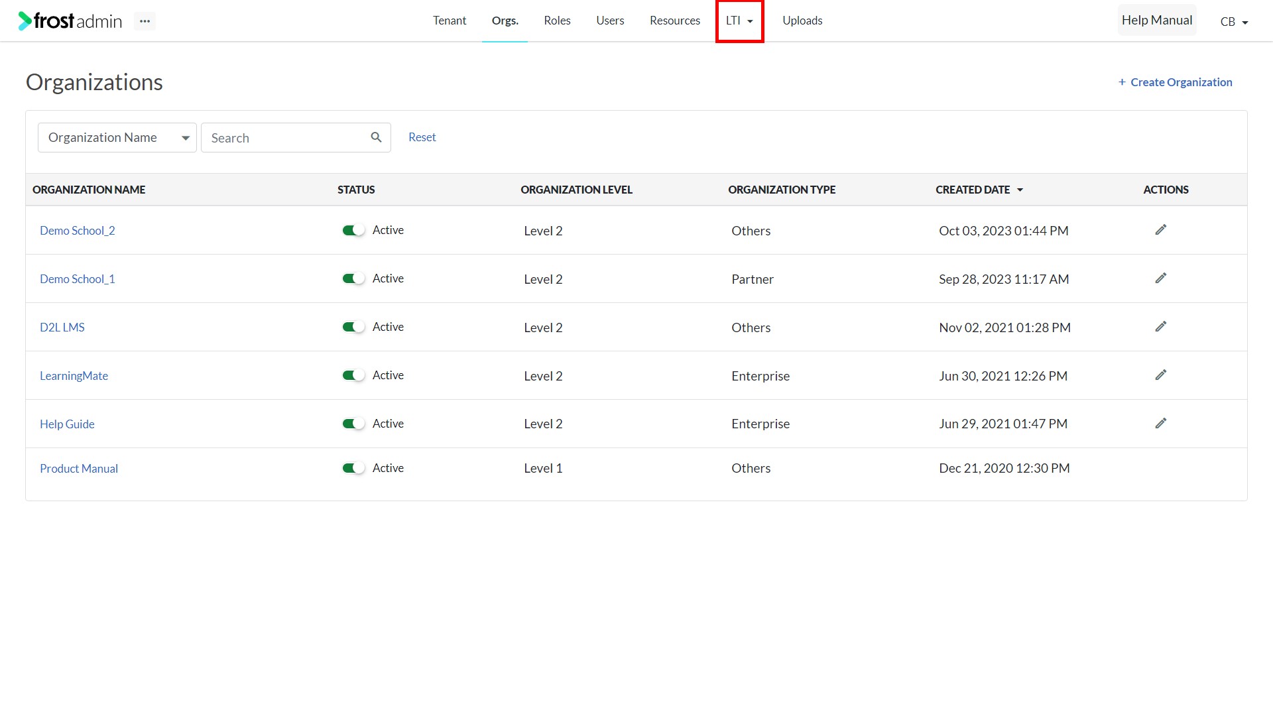Edit Demo School_2 with pencil icon
Viewport: 1273px width, 716px height.
1160,230
